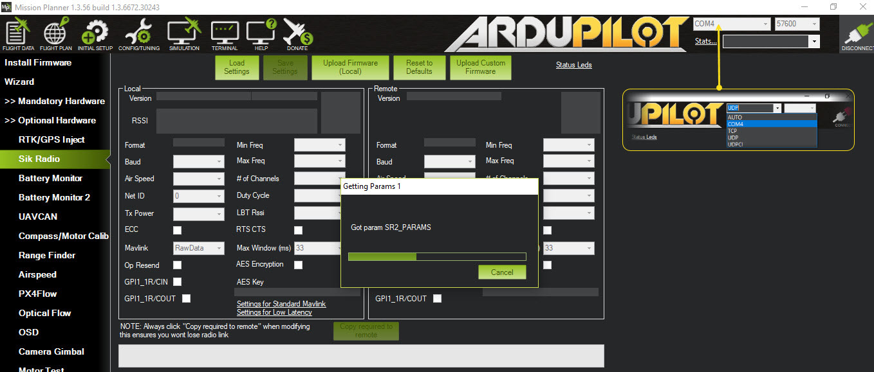Screen dimensions: 874x372
Task: Open the 57600 baud rate dropdown
Action: coord(797,24)
